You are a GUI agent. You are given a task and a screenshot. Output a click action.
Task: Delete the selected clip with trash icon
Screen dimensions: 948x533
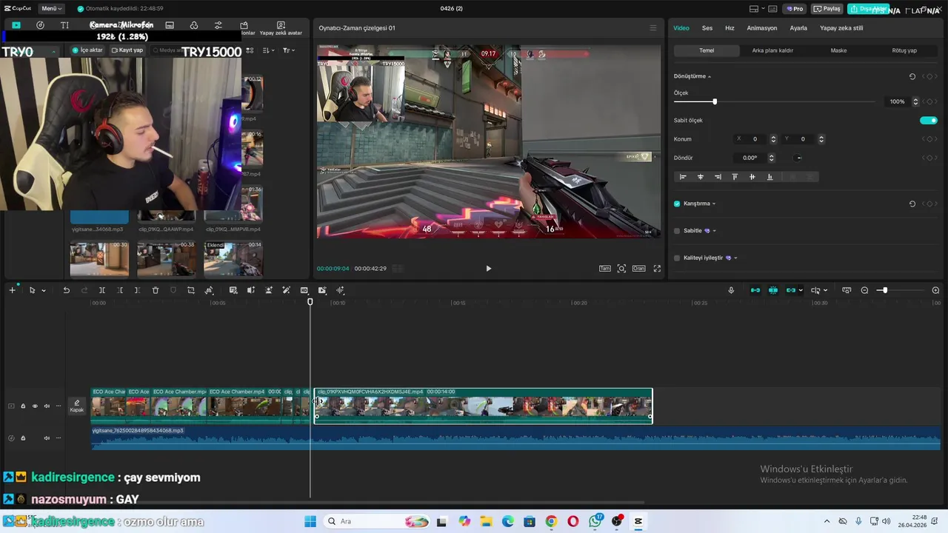click(156, 290)
